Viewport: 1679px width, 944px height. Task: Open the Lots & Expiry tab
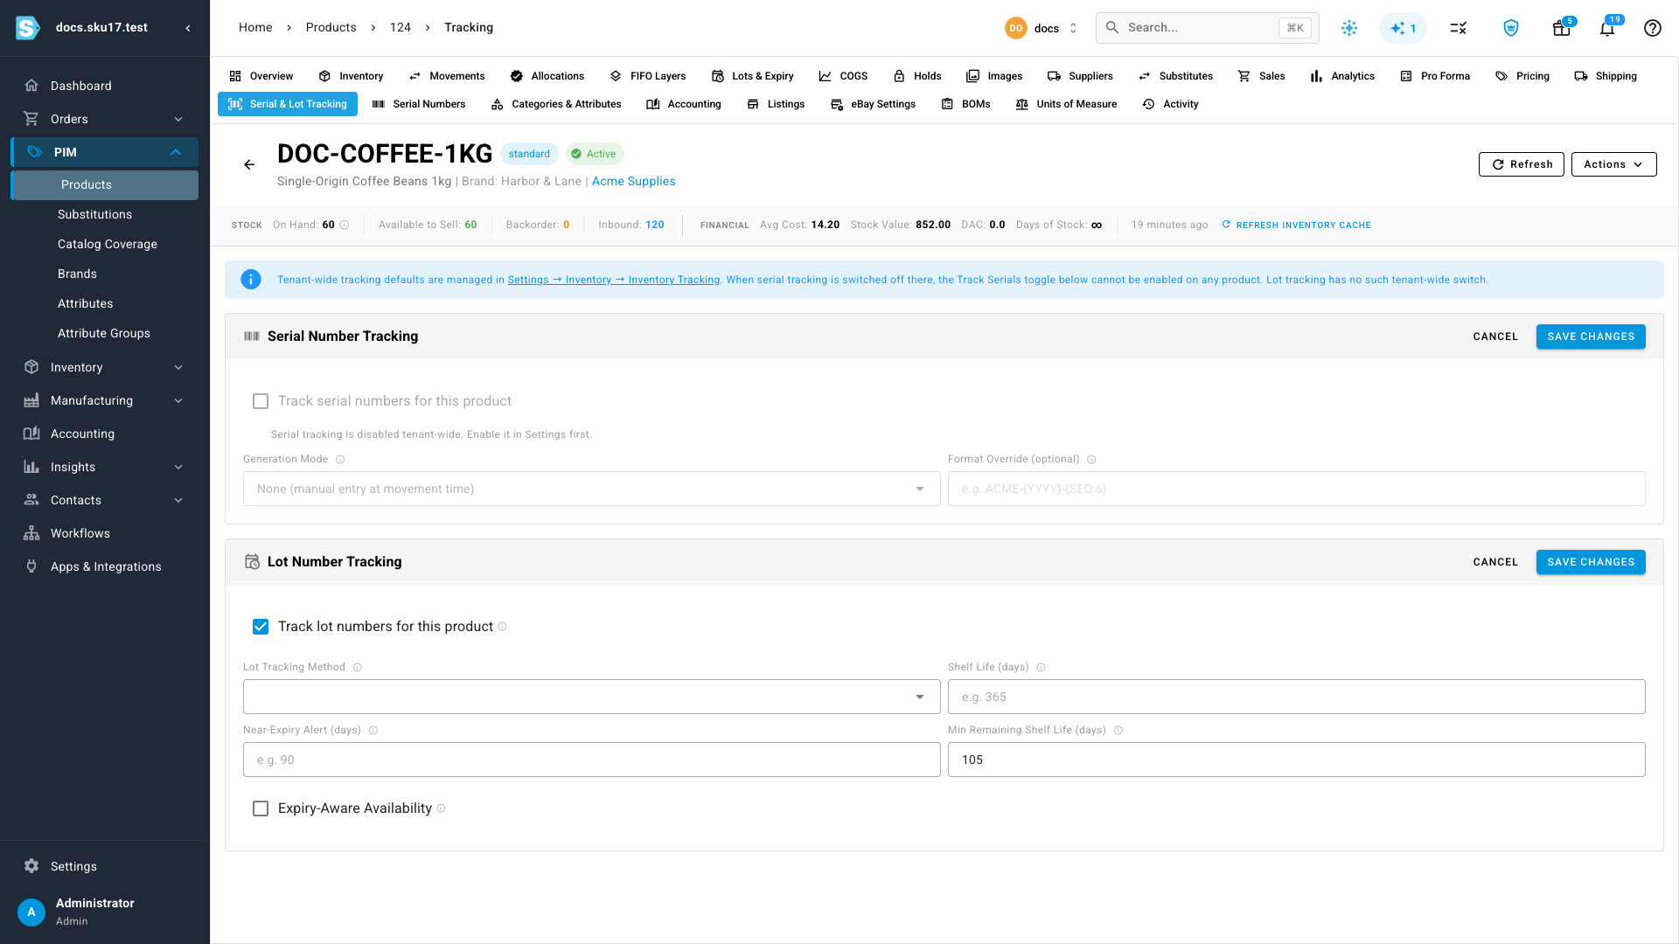pos(753,76)
